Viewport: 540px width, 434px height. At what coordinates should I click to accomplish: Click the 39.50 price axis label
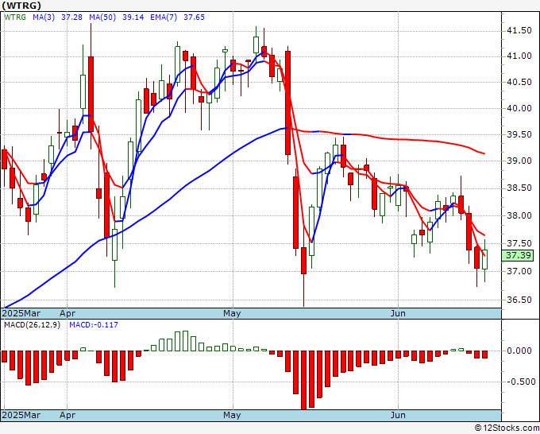pyautogui.click(x=519, y=134)
